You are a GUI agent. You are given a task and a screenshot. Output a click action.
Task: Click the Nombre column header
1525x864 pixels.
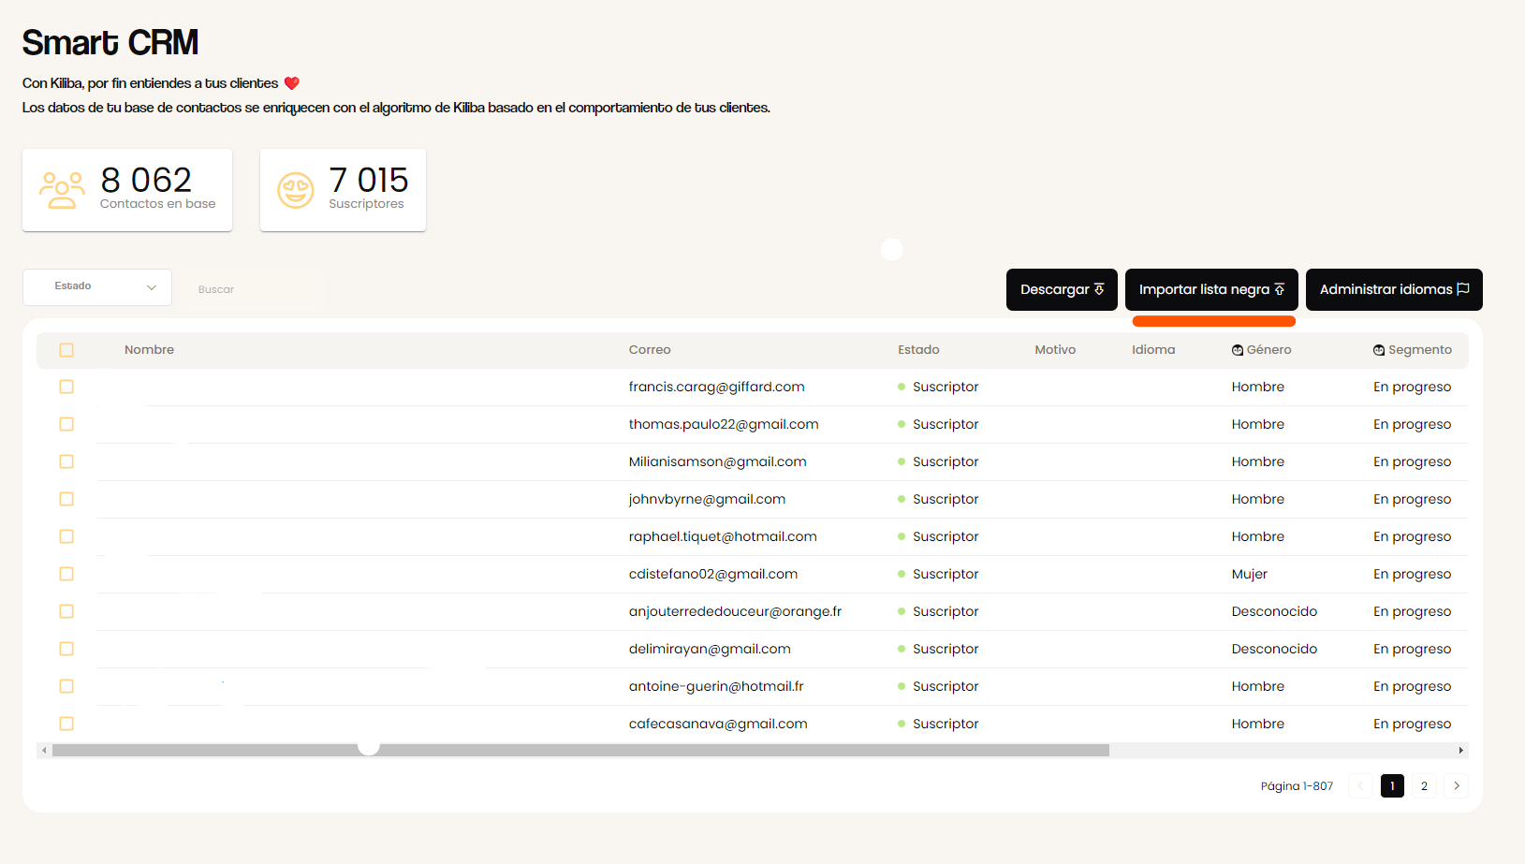(150, 350)
